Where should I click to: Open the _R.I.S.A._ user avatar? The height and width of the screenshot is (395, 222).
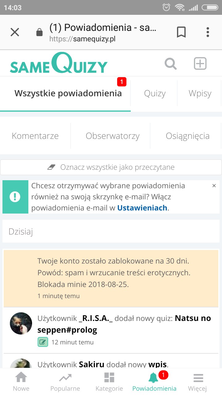(21, 323)
